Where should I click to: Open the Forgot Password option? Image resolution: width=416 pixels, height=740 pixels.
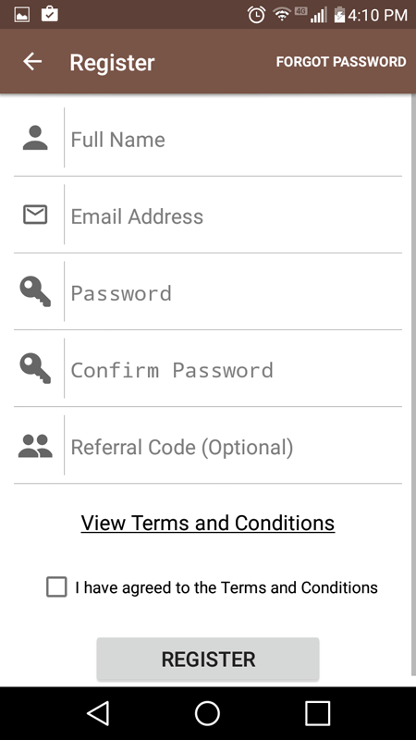341,62
